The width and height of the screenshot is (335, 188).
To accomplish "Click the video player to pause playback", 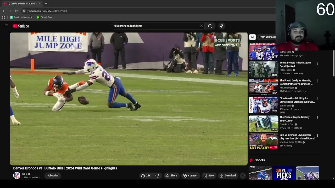I will click(x=129, y=99).
